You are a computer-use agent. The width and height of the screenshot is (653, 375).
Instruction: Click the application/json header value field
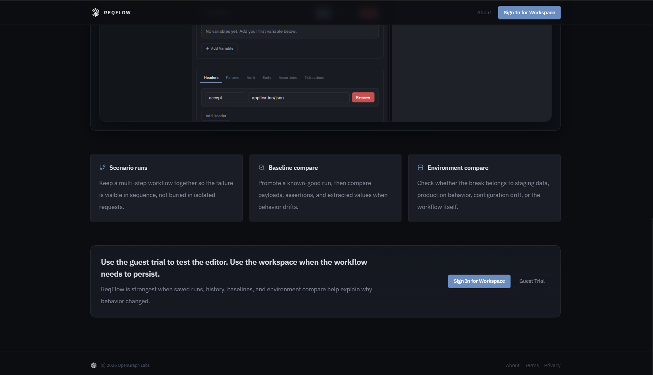click(298, 97)
